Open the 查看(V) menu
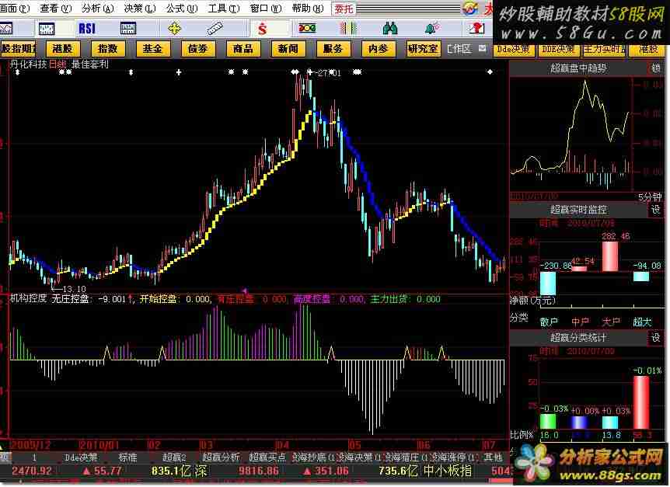Viewport: 670px width, 487px height. [x=55, y=8]
